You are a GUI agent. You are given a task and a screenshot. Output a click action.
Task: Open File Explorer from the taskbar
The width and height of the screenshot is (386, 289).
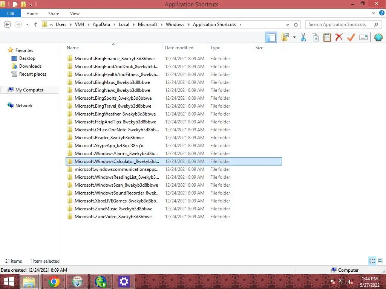tap(29, 281)
